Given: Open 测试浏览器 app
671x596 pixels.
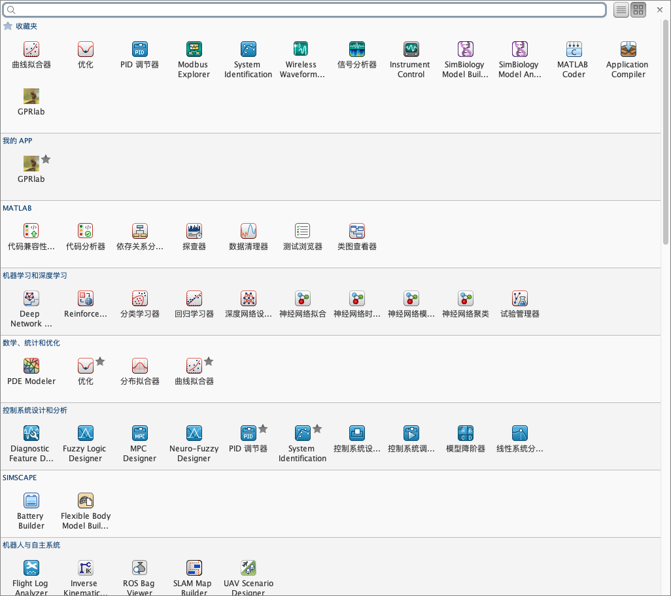Looking at the screenshot, I should pyautogui.click(x=302, y=237).
